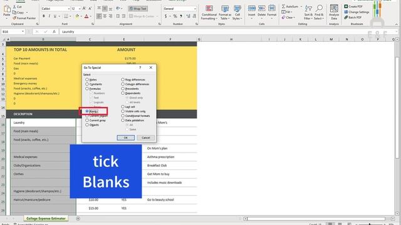Open the Calibri font name dropdown
The width and height of the screenshot is (401, 225).
point(68,9)
